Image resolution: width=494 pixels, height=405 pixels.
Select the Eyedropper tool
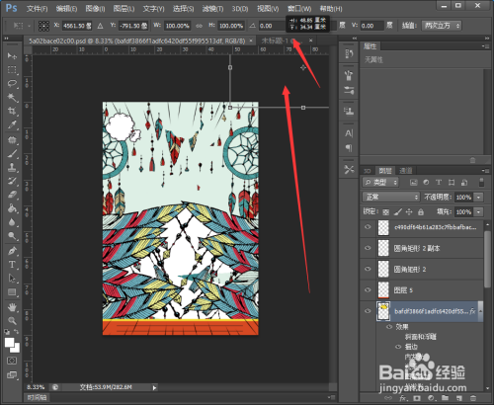[x=12, y=124]
